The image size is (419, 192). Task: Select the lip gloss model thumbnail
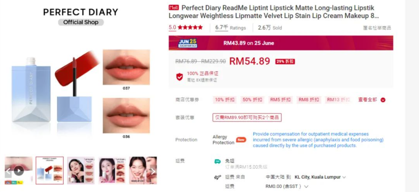tap(81, 170)
